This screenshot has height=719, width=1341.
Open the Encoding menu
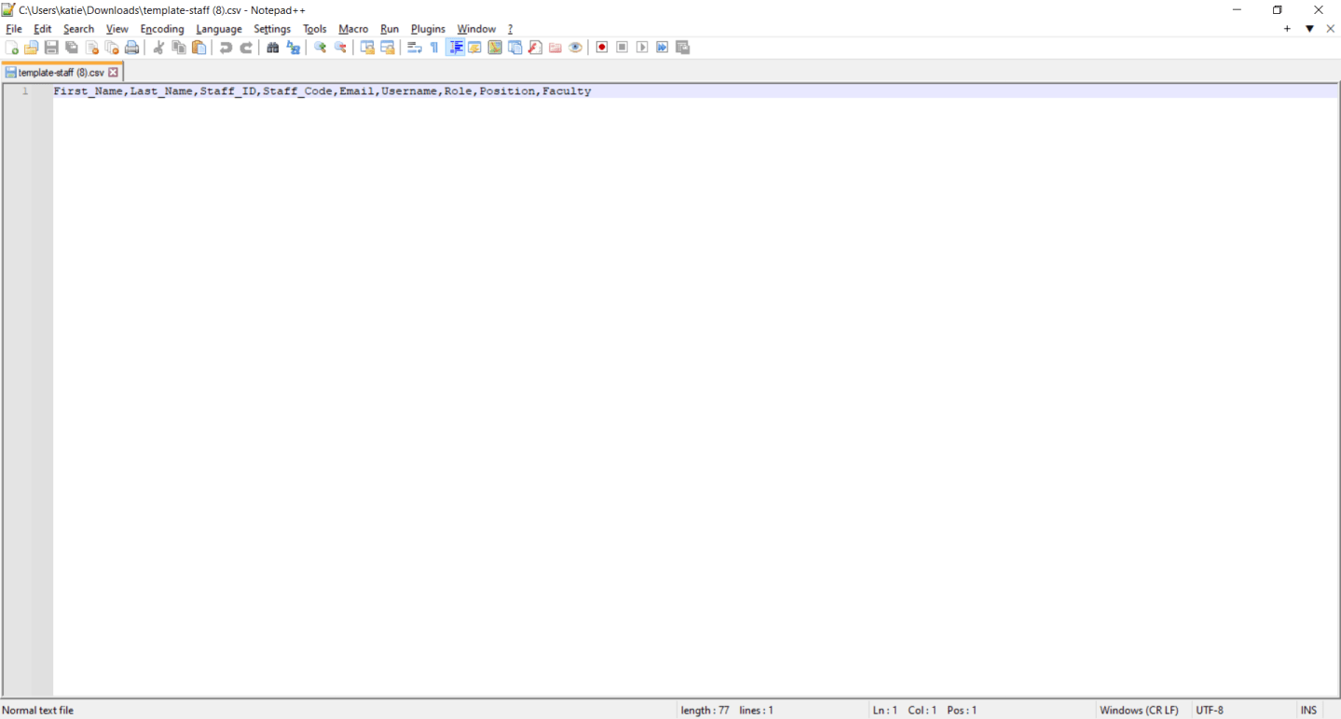161,29
